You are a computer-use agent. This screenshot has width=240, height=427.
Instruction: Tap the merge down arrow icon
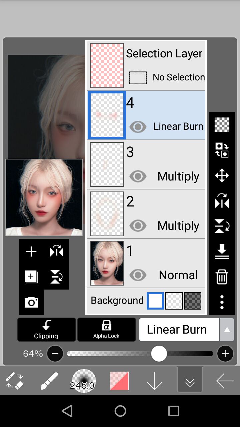222,252
